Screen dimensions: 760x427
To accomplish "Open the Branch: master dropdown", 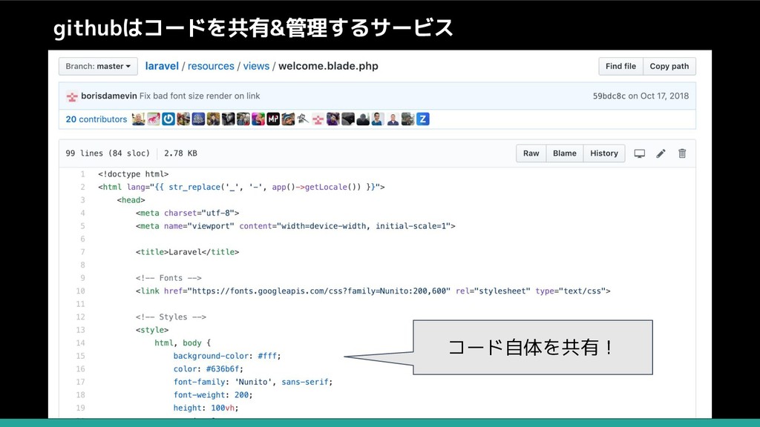I will click(98, 66).
